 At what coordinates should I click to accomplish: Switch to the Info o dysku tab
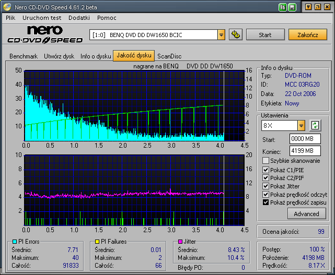tap(96, 56)
